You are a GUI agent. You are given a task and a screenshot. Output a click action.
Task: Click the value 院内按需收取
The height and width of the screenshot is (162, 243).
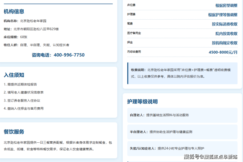(x=227, y=33)
